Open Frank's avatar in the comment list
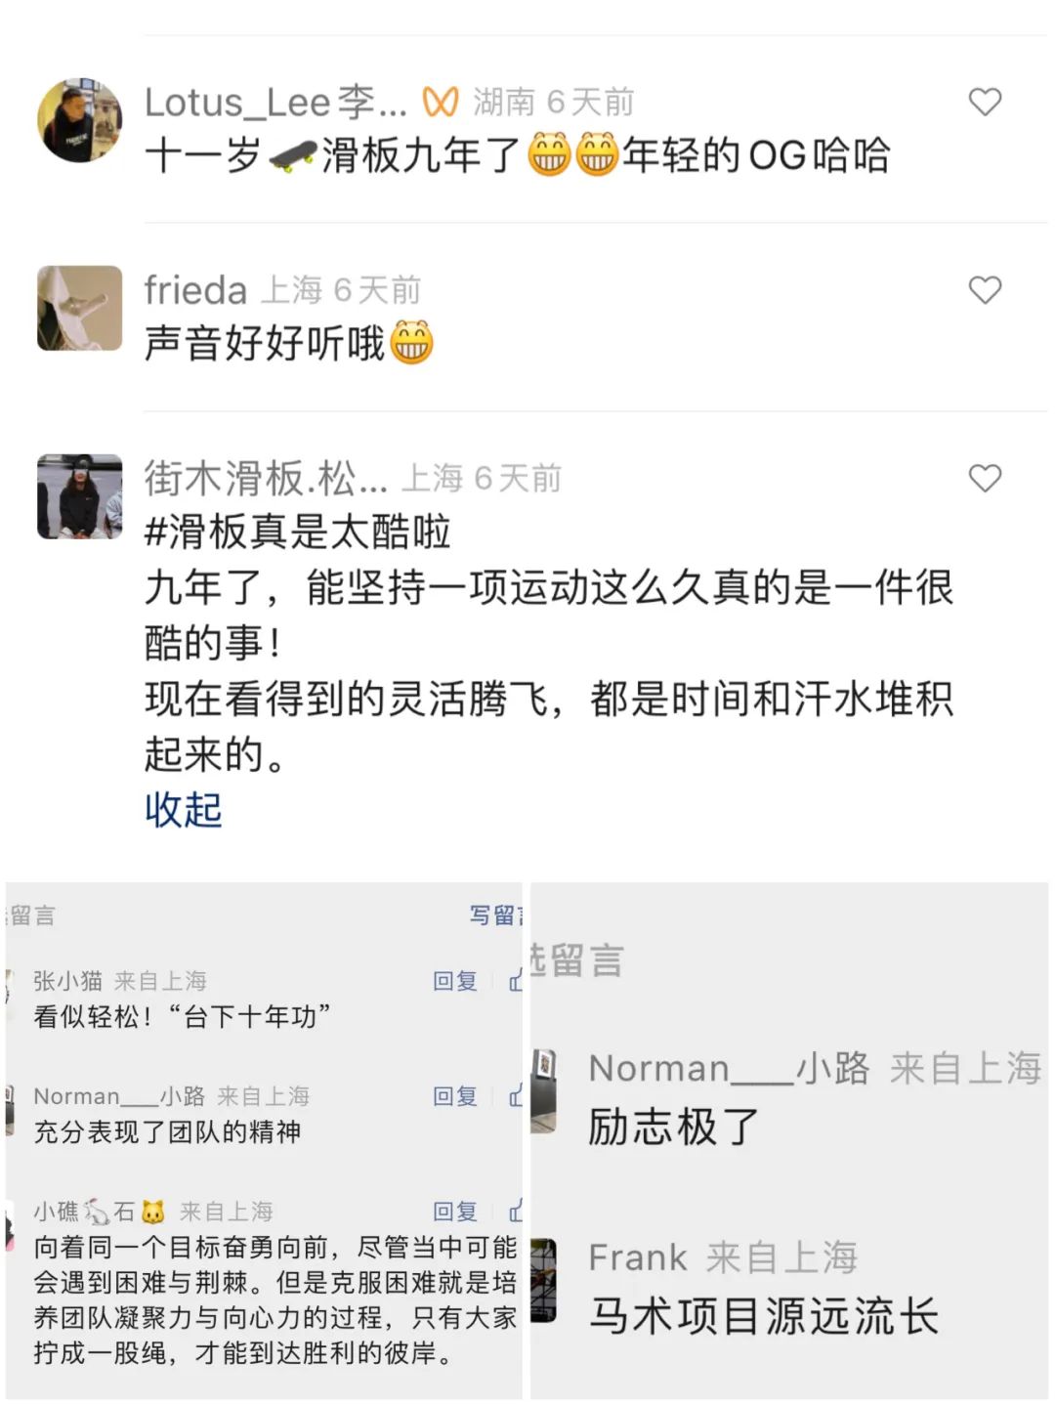Image resolution: width=1055 pixels, height=1405 pixels. click(x=543, y=1280)
